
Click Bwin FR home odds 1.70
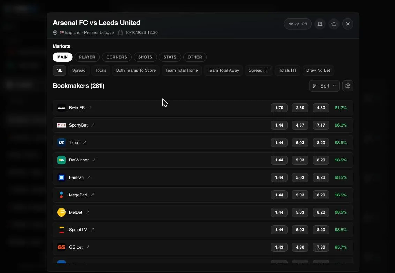click(279, 108)
